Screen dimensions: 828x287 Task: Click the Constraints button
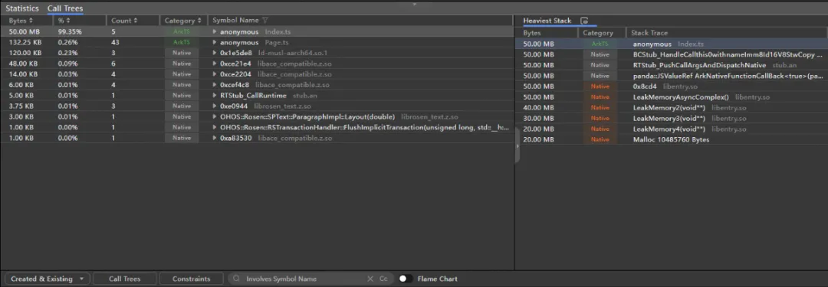(191, 279)
